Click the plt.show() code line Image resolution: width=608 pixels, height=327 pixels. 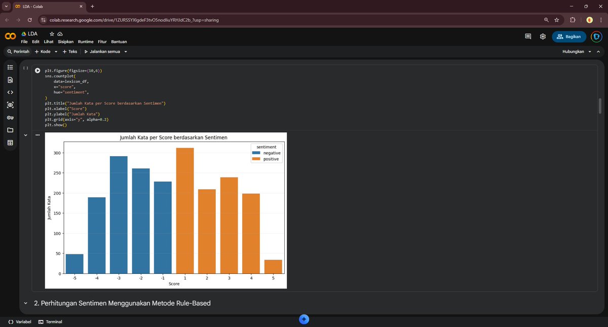[x=56, y=125]
